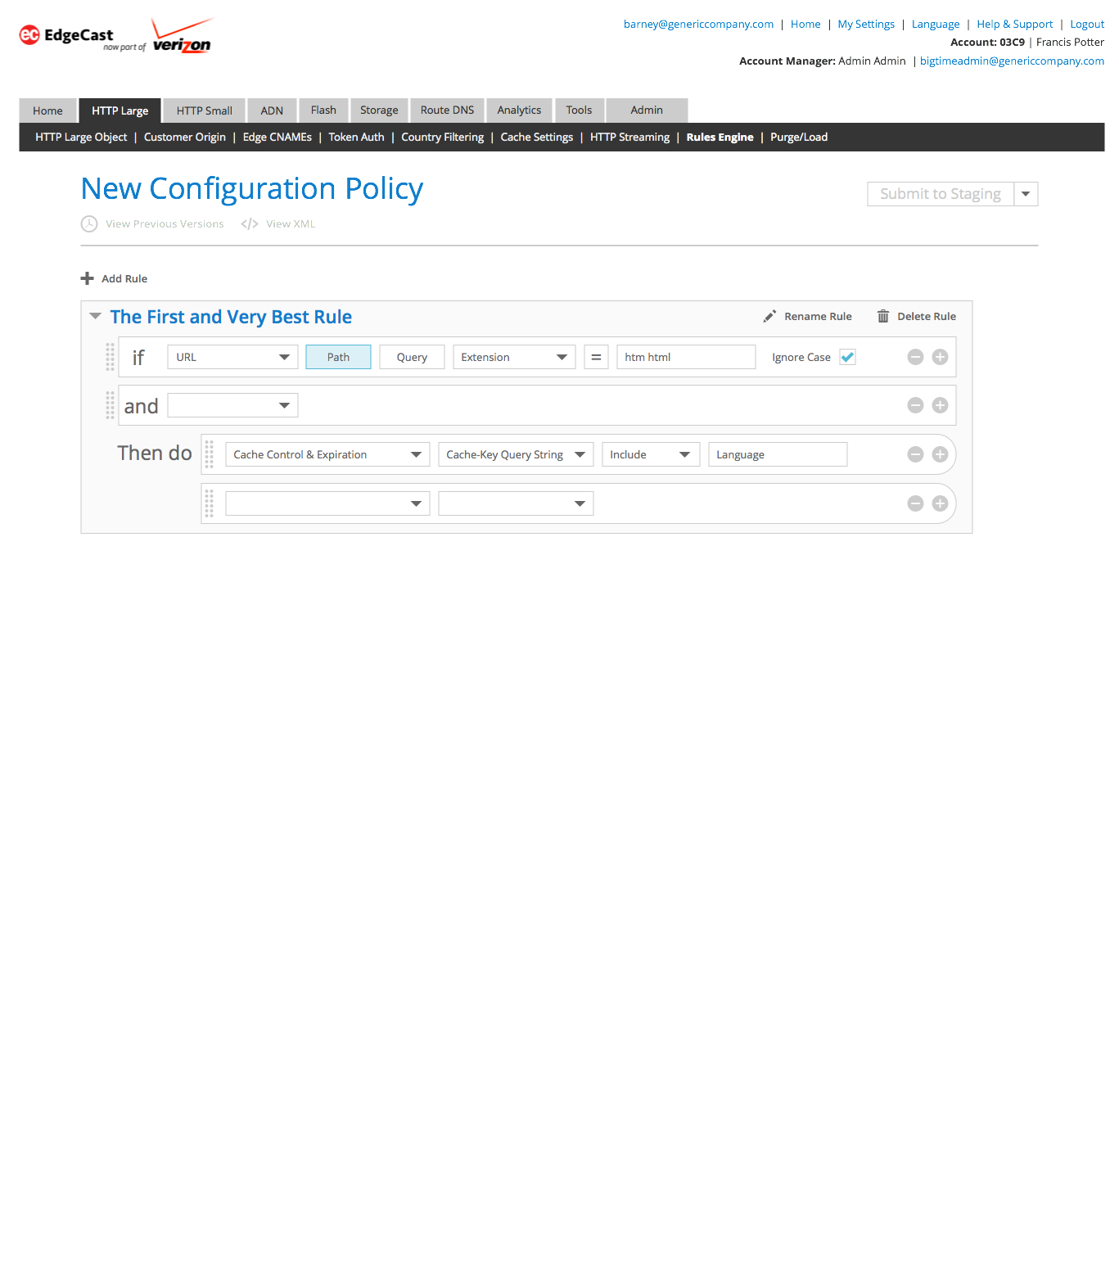This screenshot has height=1277, width=1119.
Task: Open the Flash tab
Action: click(x=323, y=111)
